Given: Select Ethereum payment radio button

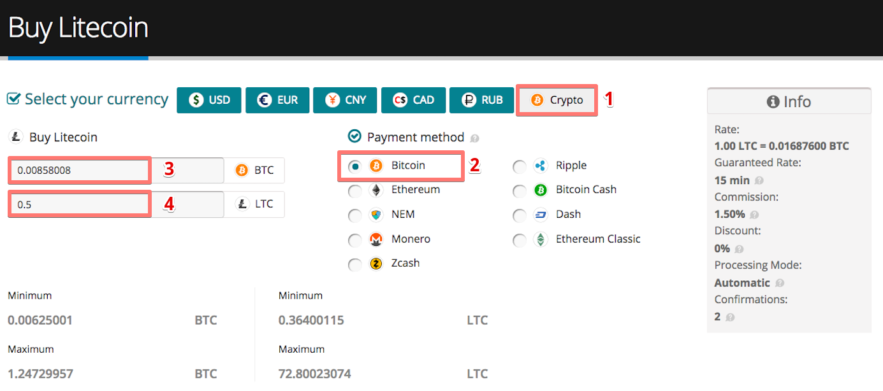Looking at the screenshot, I should coord(355,190).
